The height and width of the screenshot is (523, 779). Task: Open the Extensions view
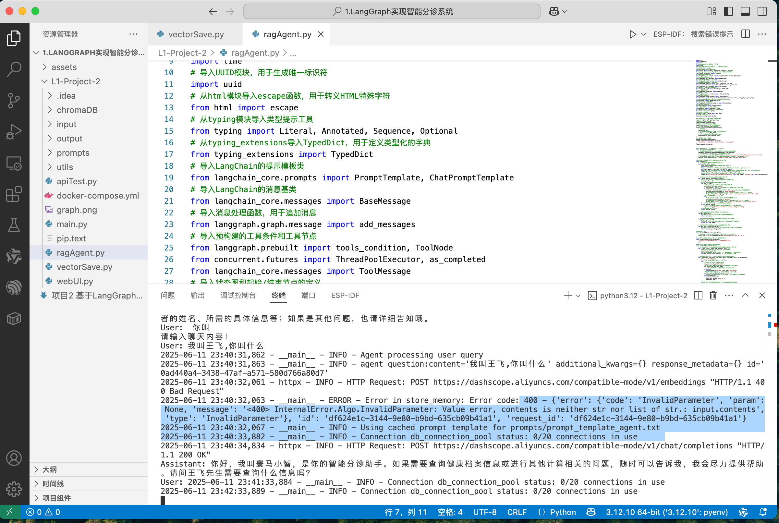pos(14,194)
